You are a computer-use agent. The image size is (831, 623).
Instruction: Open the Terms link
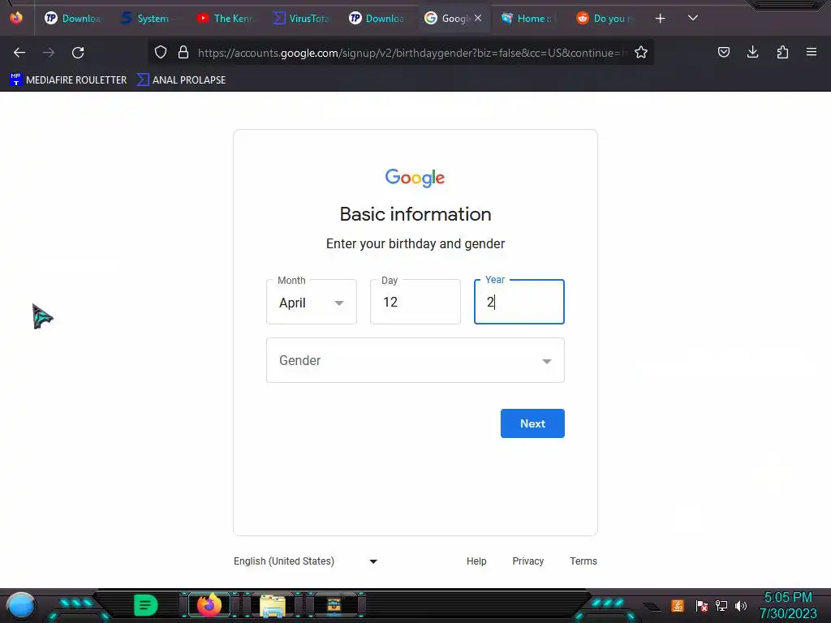(583, 561)
